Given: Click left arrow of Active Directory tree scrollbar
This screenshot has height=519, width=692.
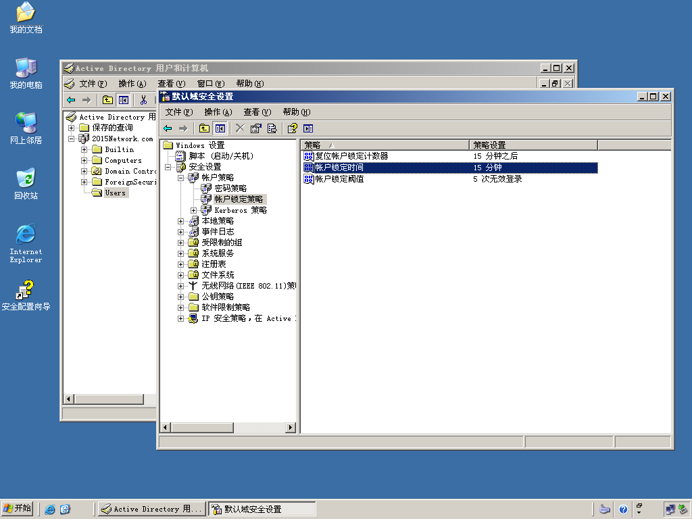Looking at the screenshot, I should click(x=68, y=399).
